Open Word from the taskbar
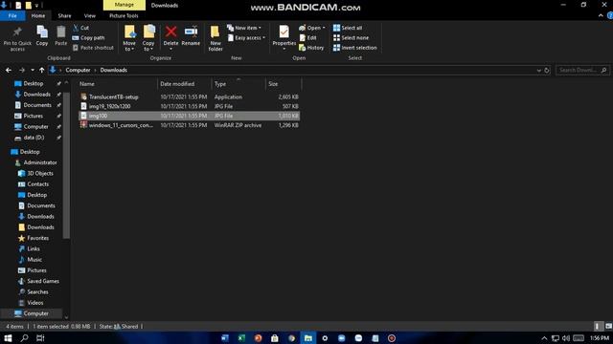This screenshot has width=613, height=344. 225,337
